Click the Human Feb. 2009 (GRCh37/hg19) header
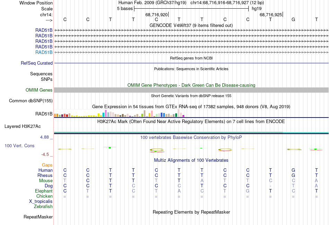Image resolution: width=329 pixels, height=225 pixels. tap(152, 3)
